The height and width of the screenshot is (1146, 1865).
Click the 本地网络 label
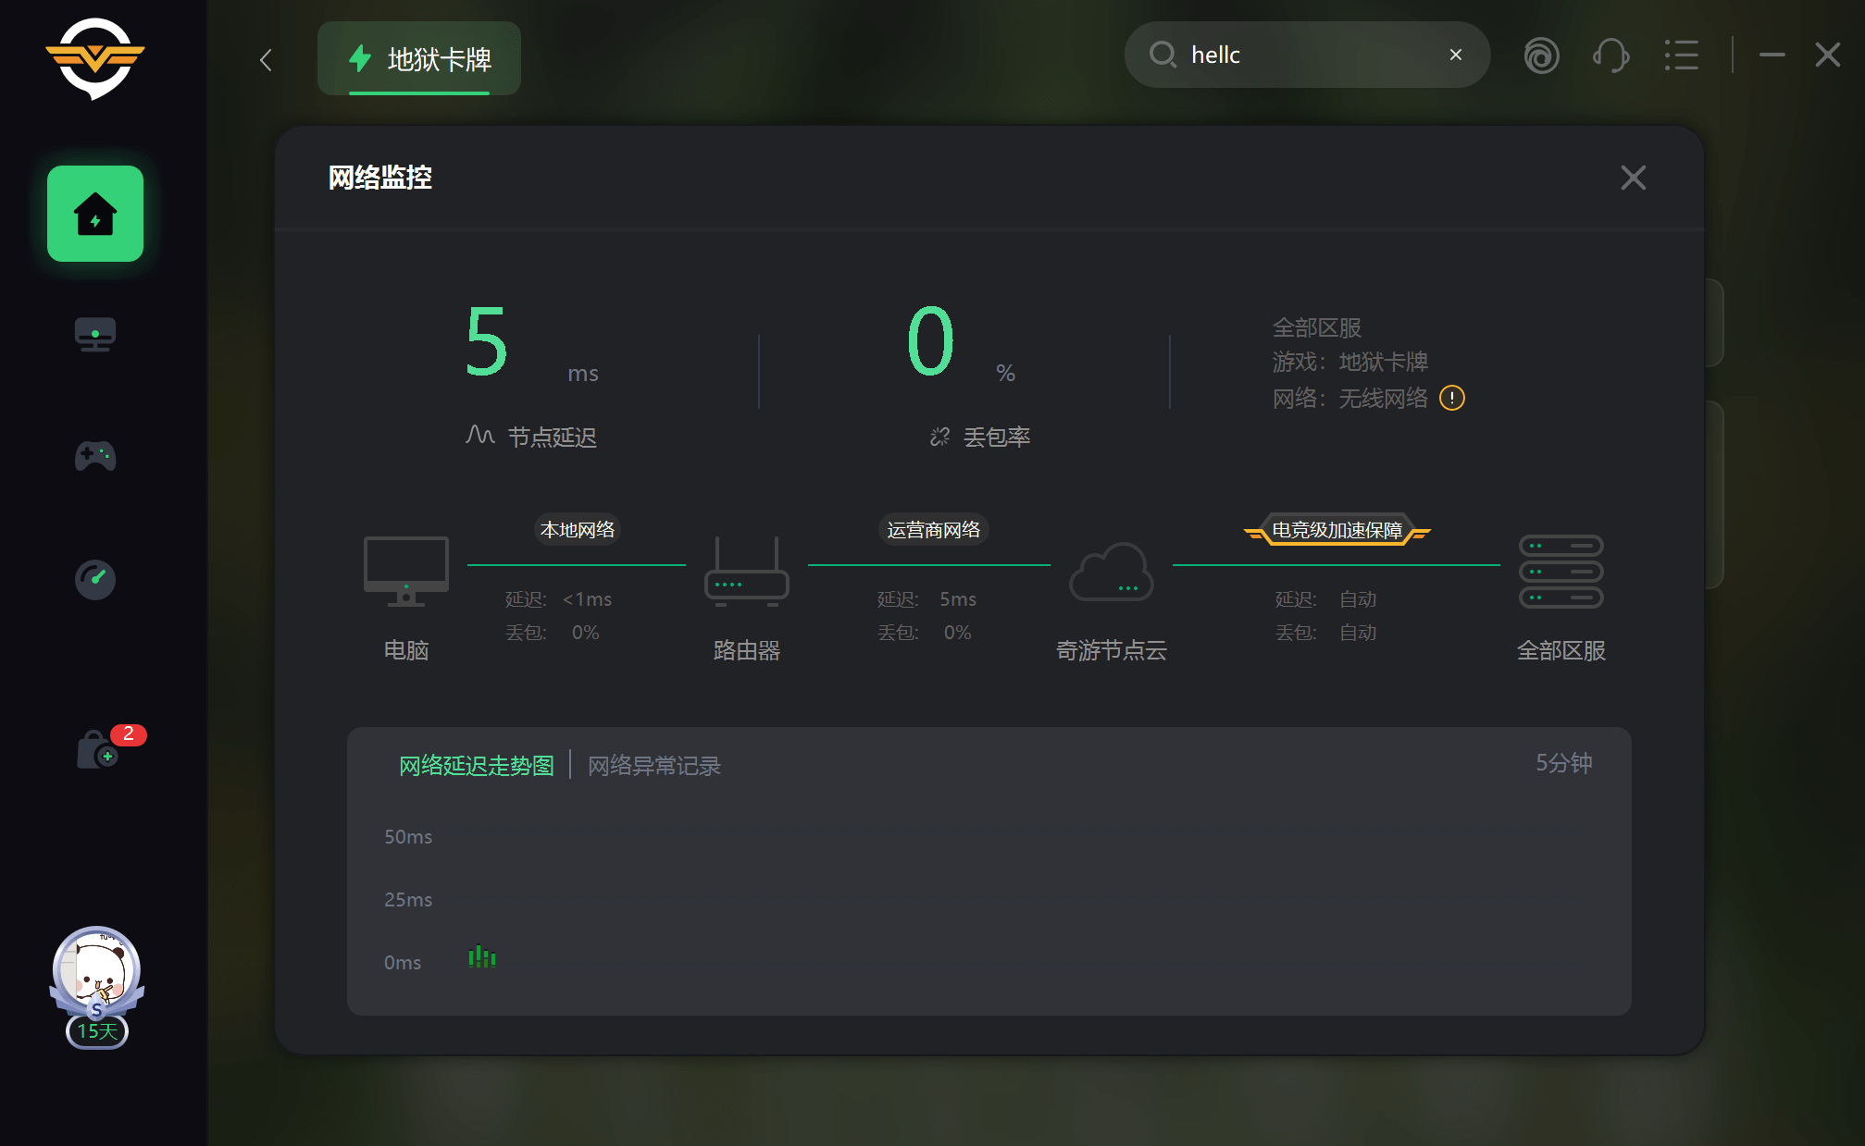pos(578,529)
